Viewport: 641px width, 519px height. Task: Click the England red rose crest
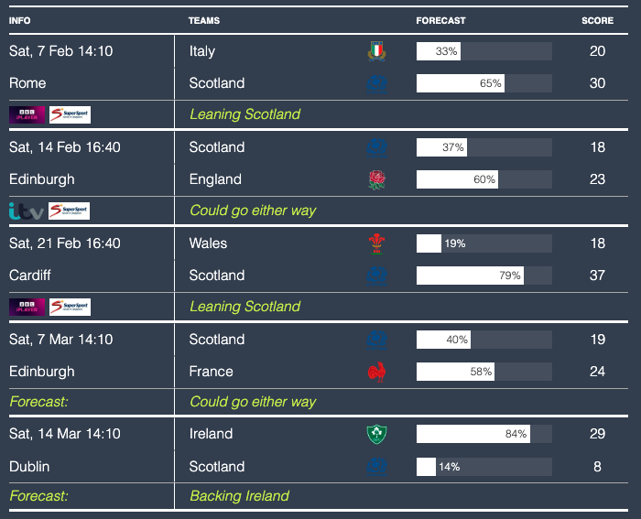(376, 179)
